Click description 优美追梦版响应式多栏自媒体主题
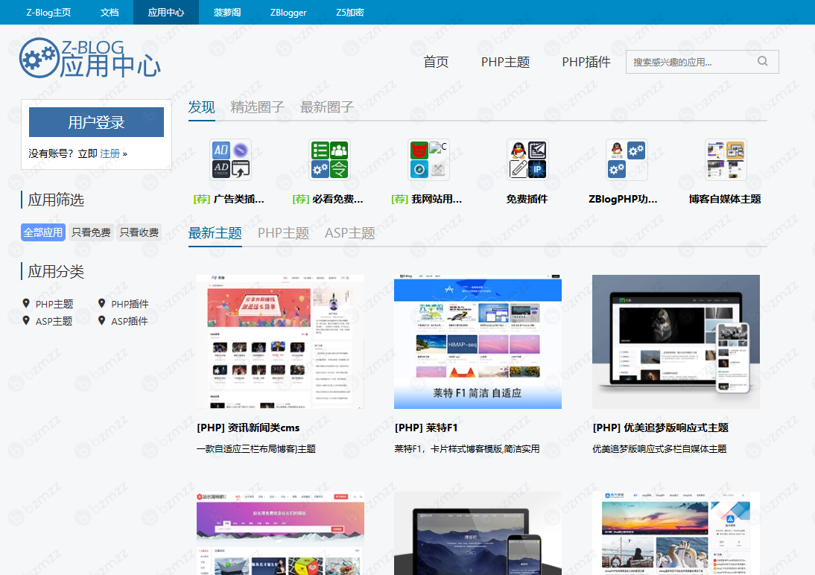This screenshot has height=575, width=815. [x=659, y=448]
